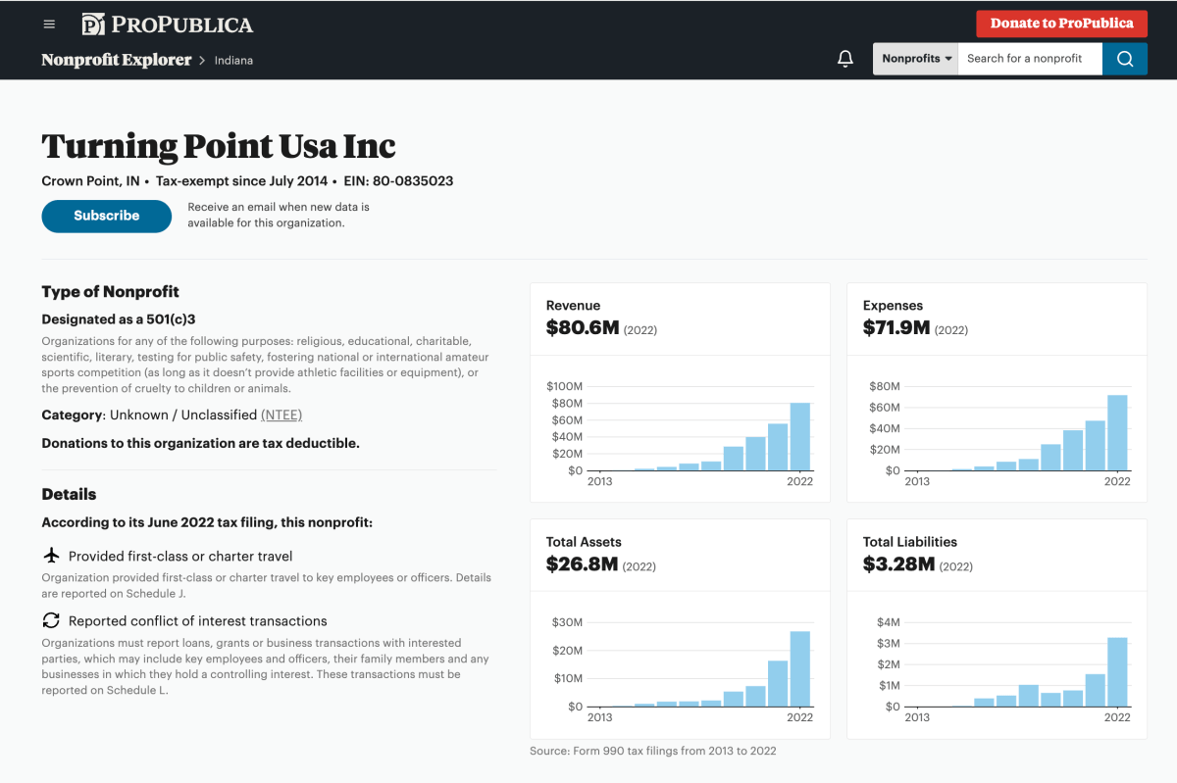Open the NTEE category link
The height and width of the screenshot is (783, 1177).
coord(281,415)
